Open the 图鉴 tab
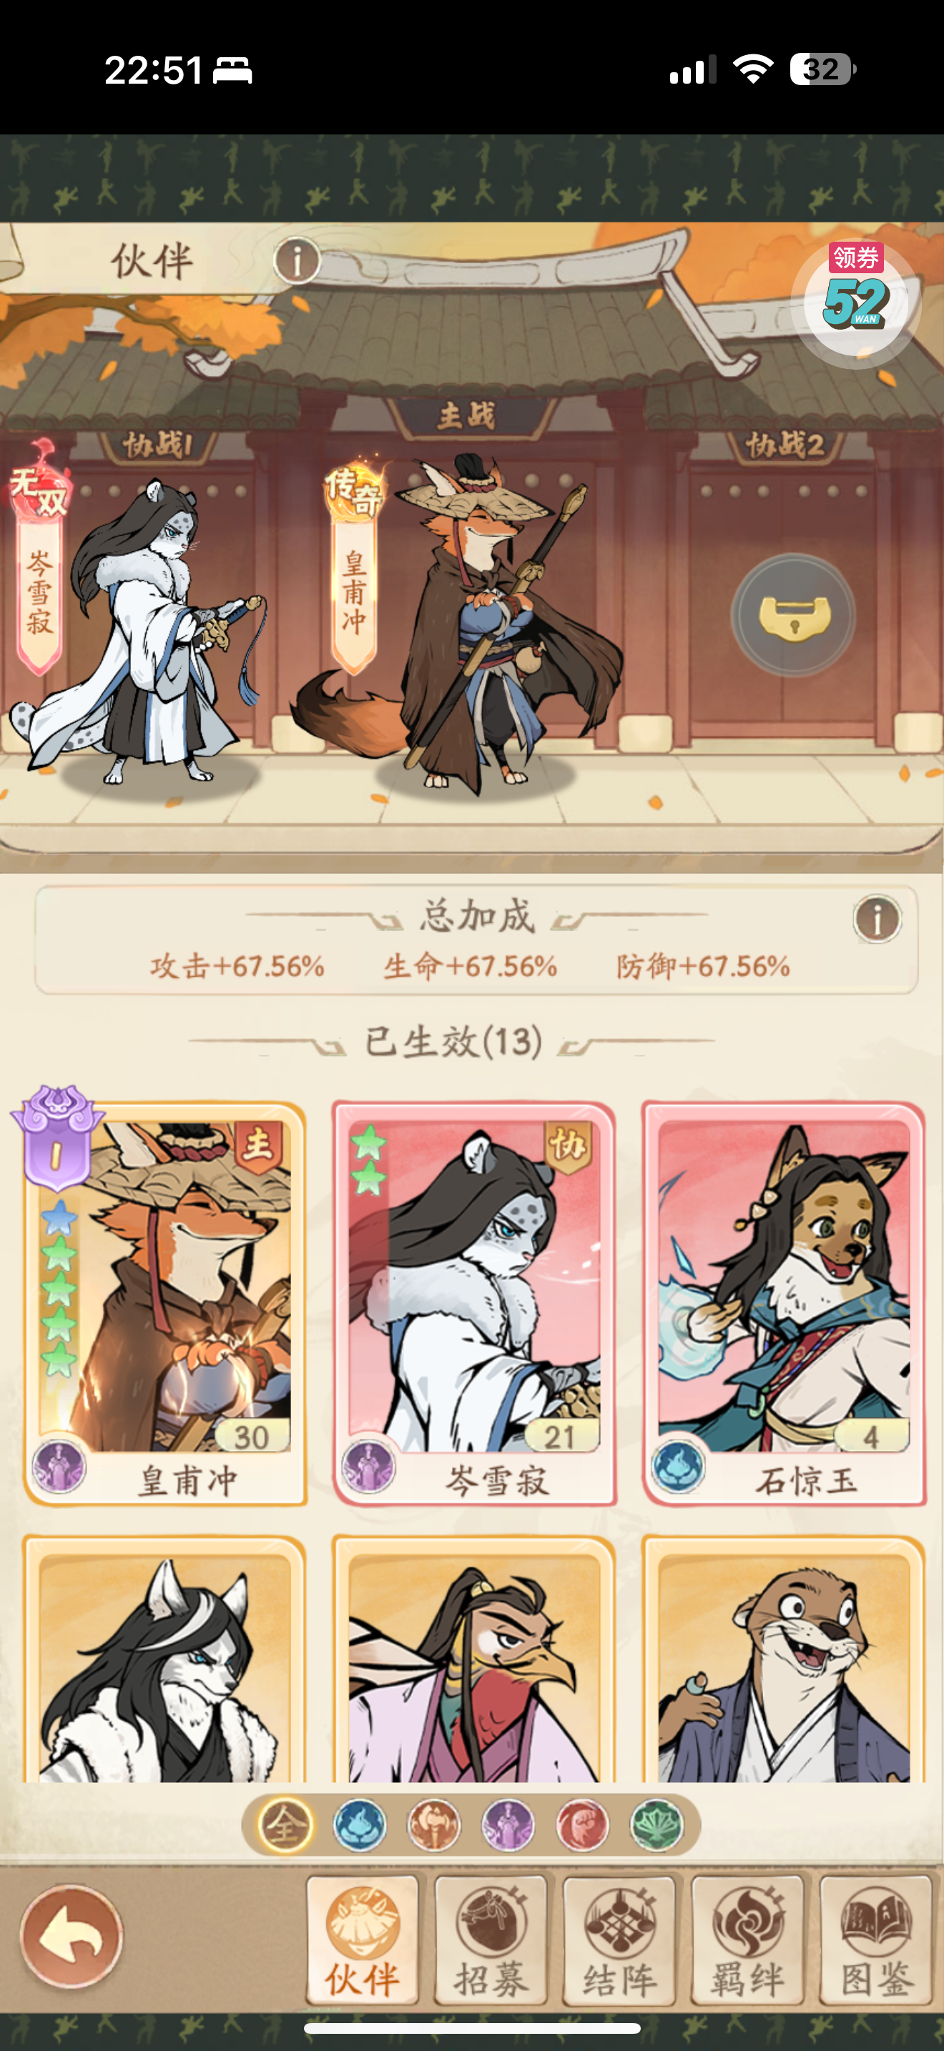 (875, 1940)
